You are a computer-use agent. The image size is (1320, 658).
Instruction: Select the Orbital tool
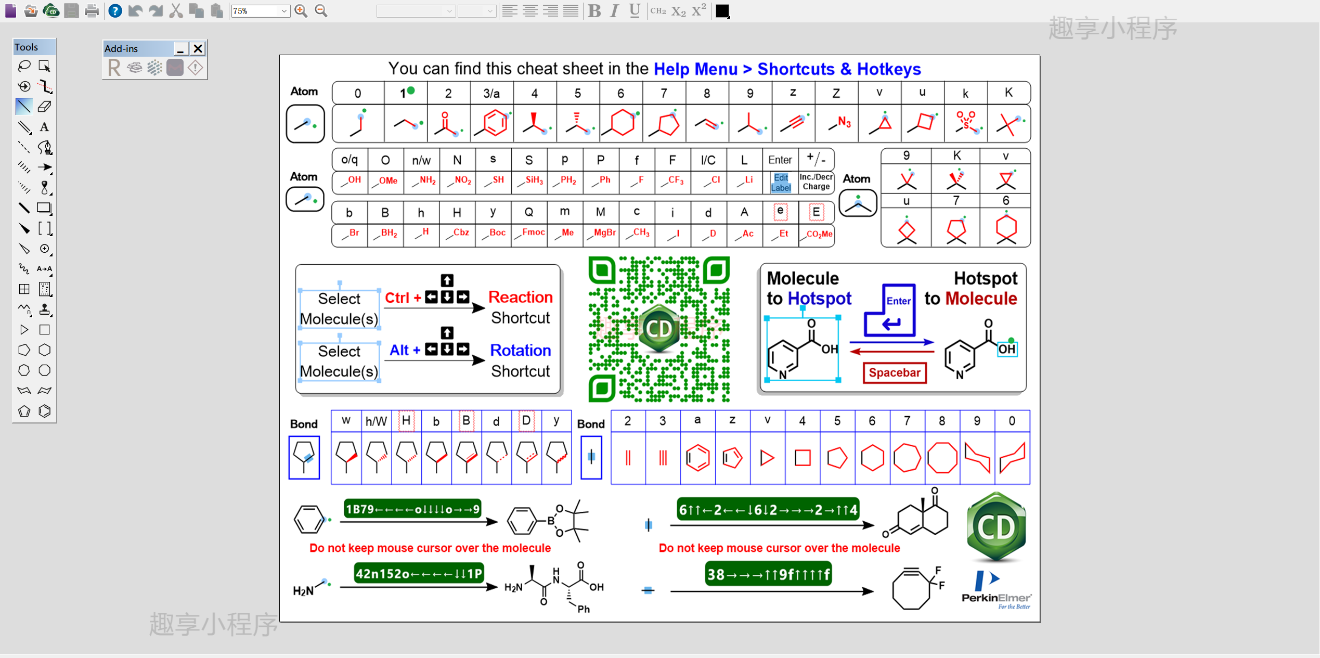tap(45, 188)
